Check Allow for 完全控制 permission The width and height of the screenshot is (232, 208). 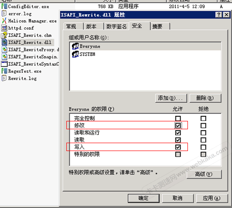pos(178,119)
